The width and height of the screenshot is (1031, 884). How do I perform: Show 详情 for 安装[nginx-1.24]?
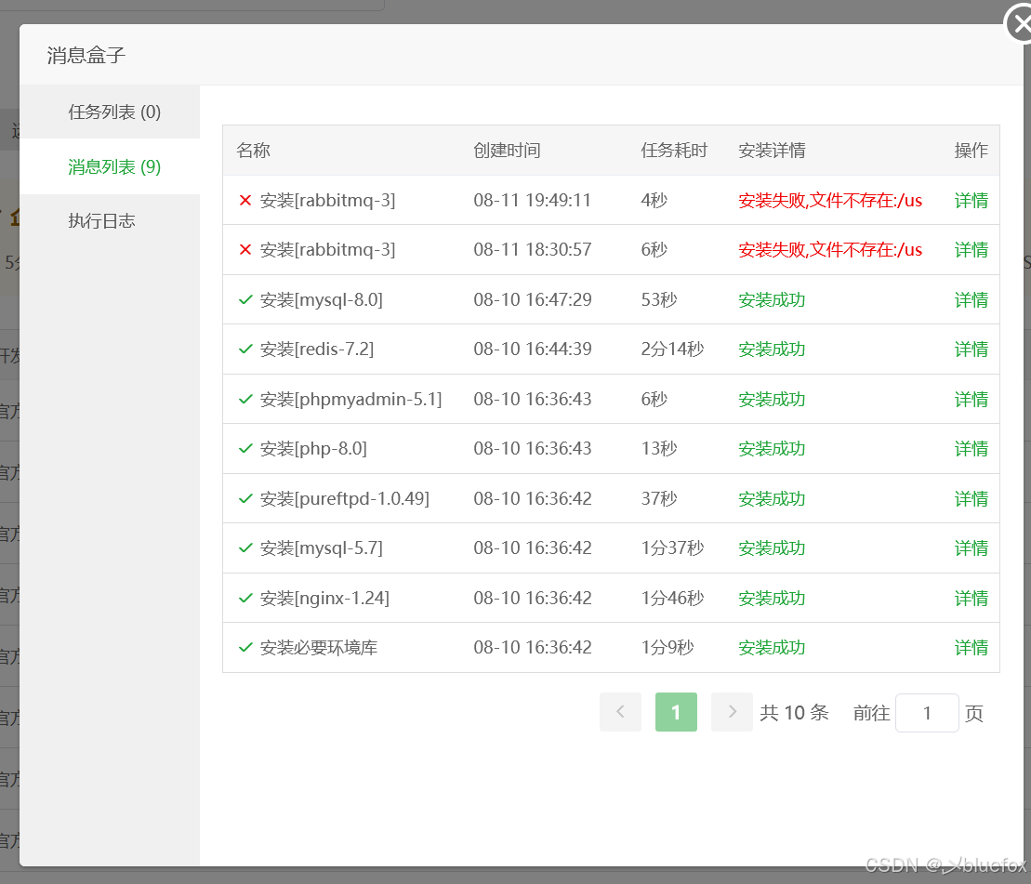tap(972, 598)
